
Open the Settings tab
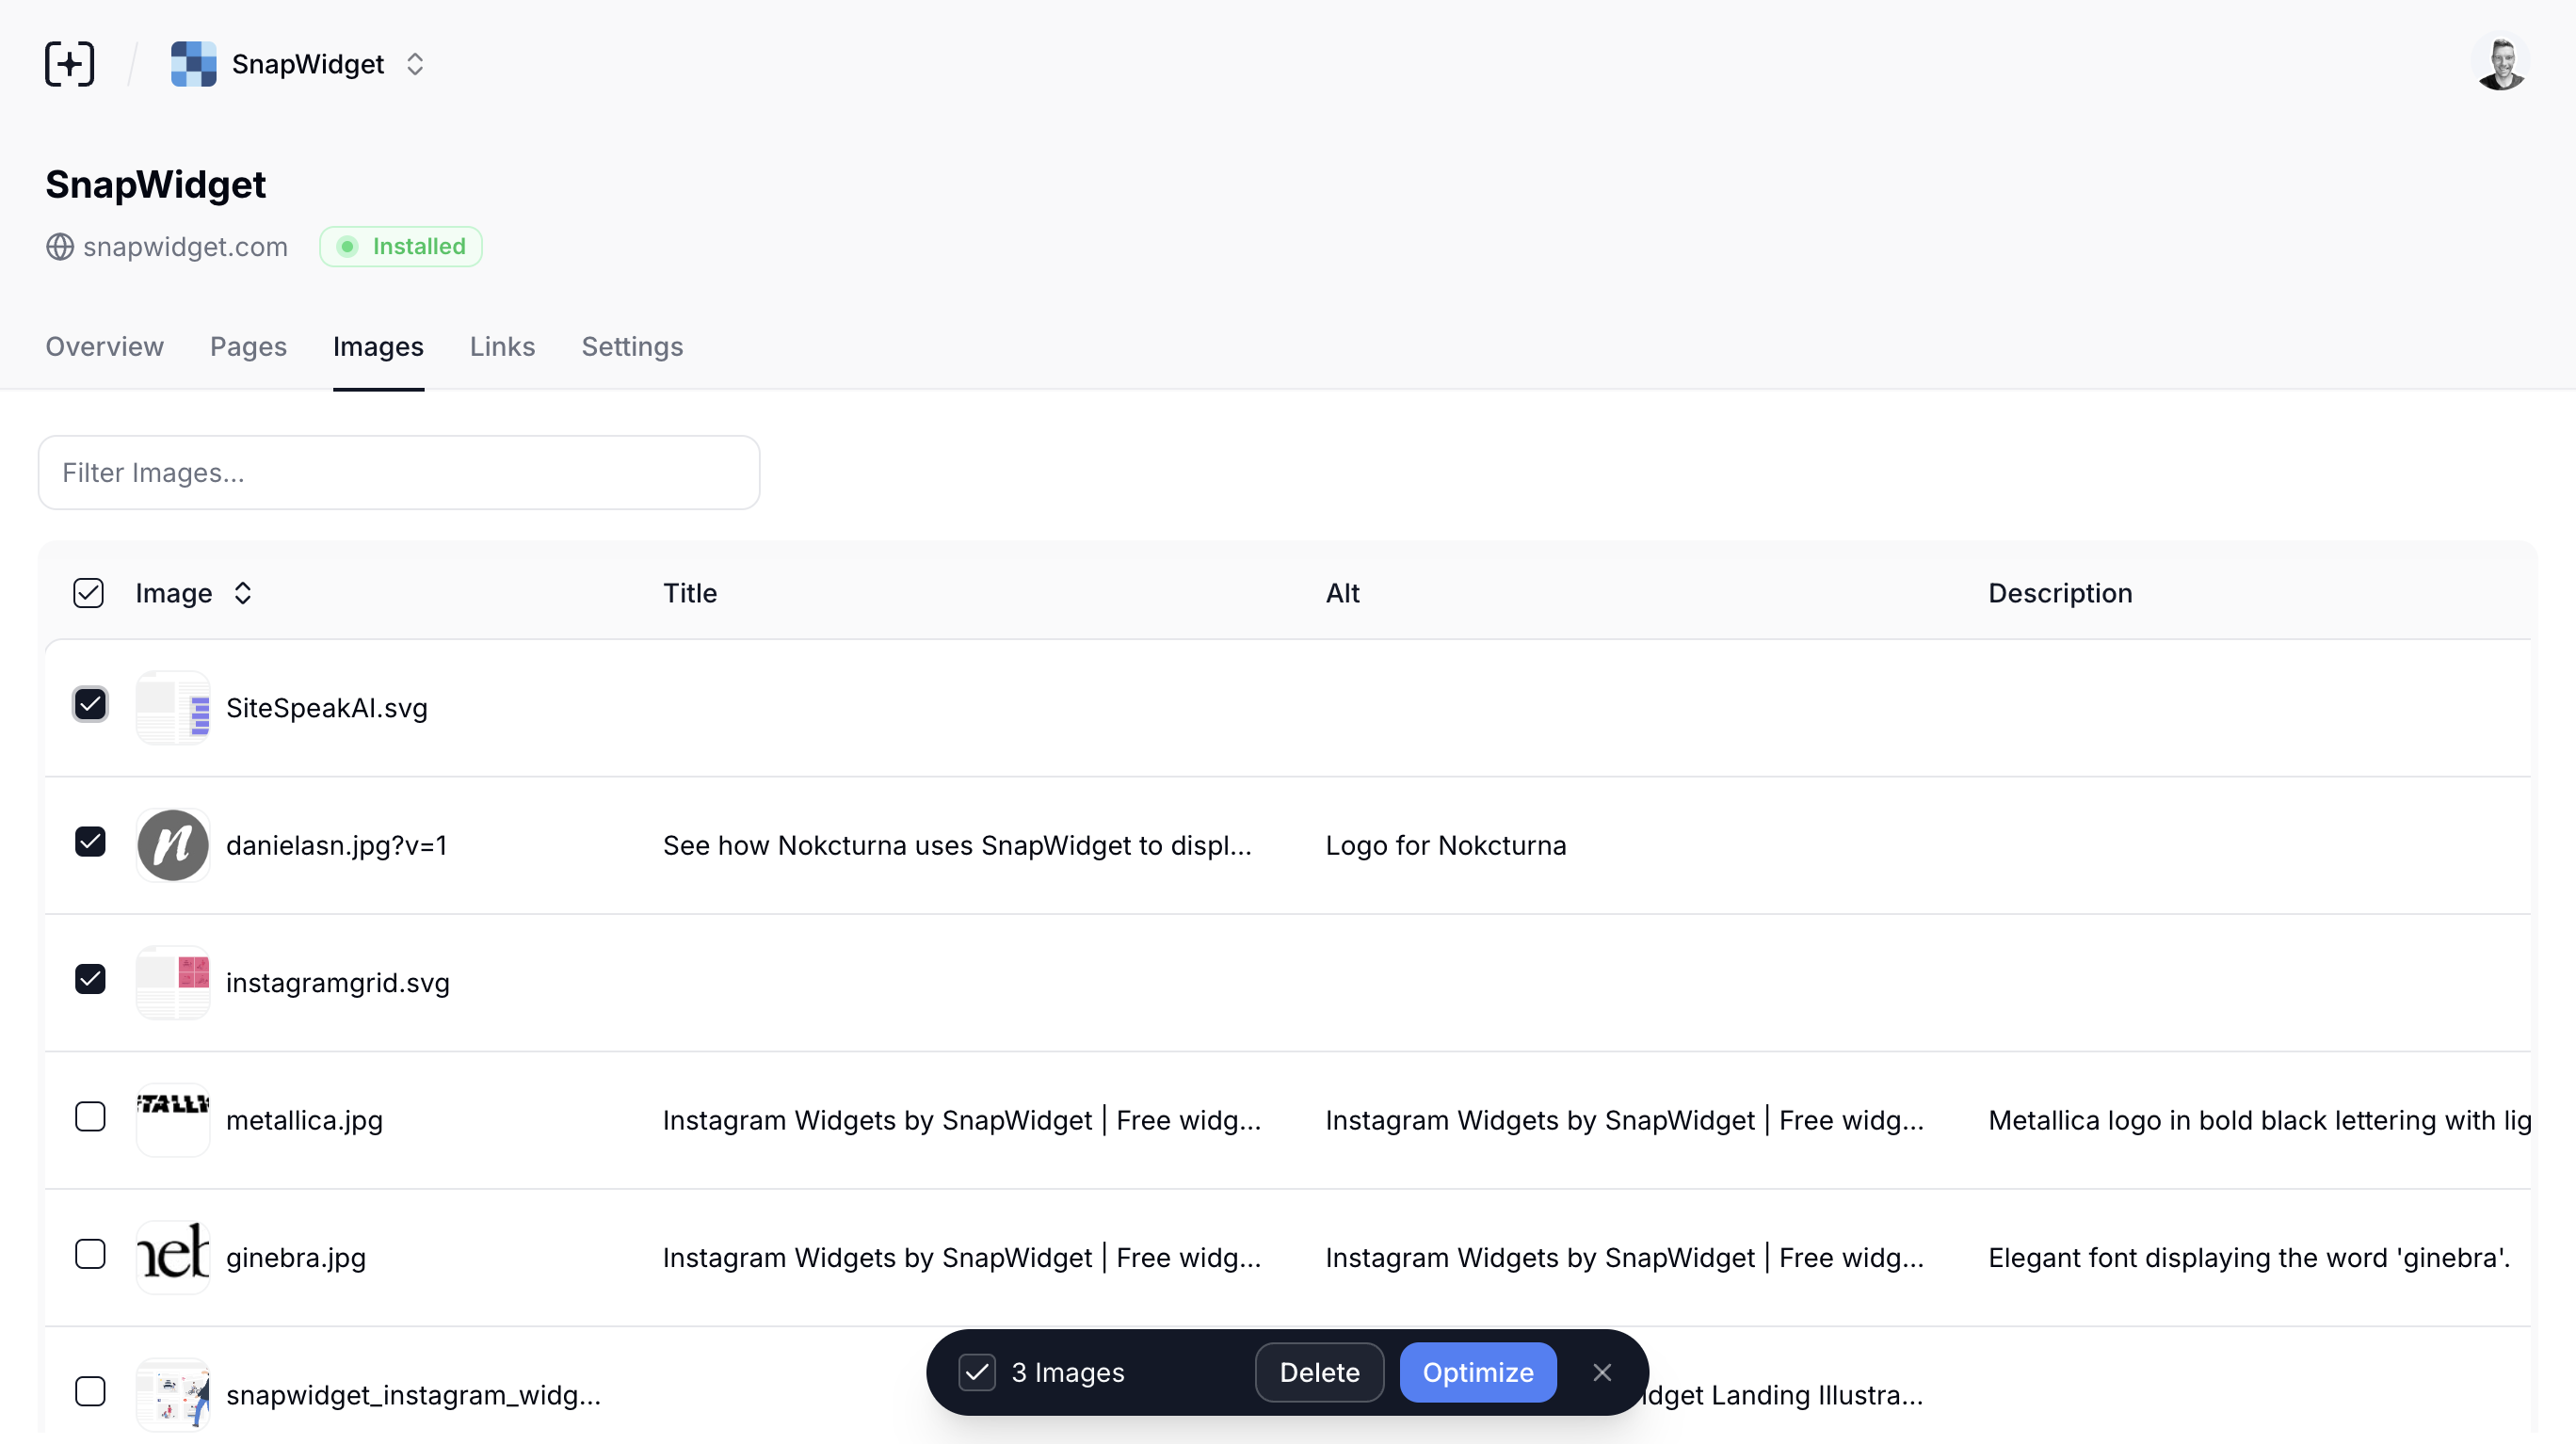click(x=632, y=347)
